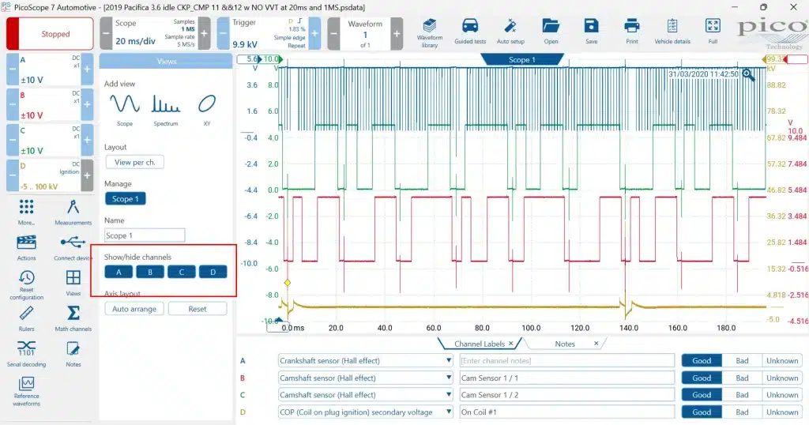Screen dimensions: 809x425
Task: Close the Notes tab
Action: coord(596,344)
